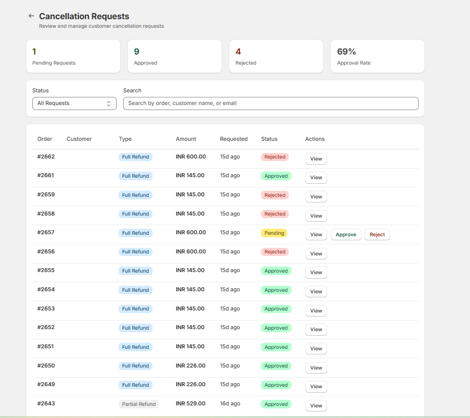
Task: Select order number #2659 in the table
Action: [x=46, y=194]
